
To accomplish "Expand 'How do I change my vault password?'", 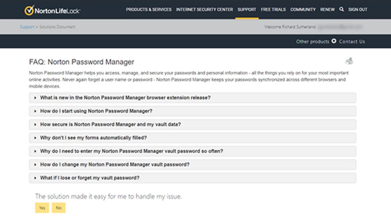I will click(193, 165).
